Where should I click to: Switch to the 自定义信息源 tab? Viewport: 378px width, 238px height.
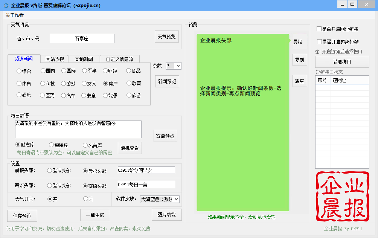[x=120, y=59]
